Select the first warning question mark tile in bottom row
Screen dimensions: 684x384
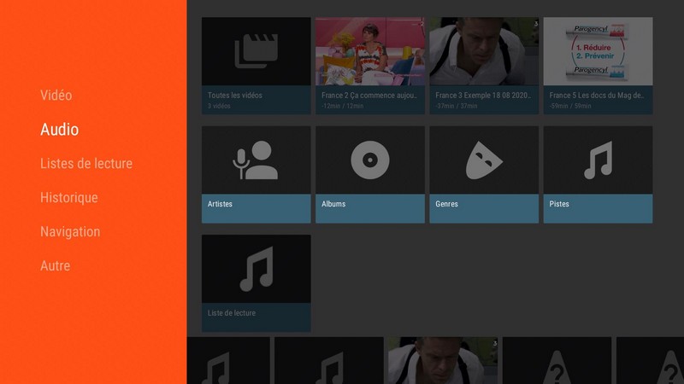click(557, 362)
